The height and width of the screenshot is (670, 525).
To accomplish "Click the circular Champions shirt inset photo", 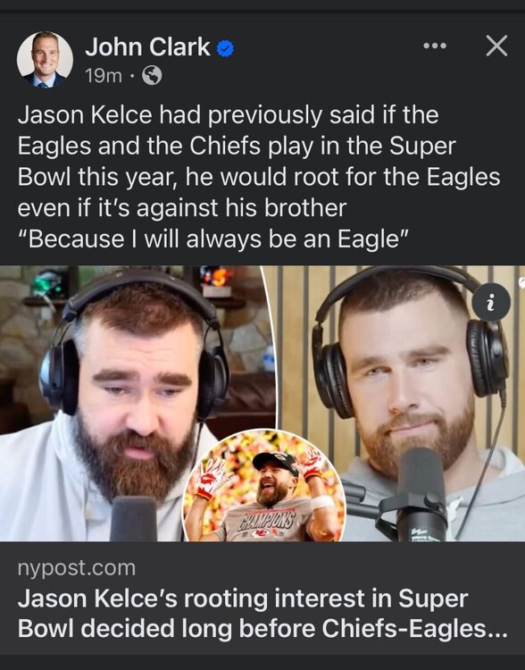I will click(x=264, y=486).
